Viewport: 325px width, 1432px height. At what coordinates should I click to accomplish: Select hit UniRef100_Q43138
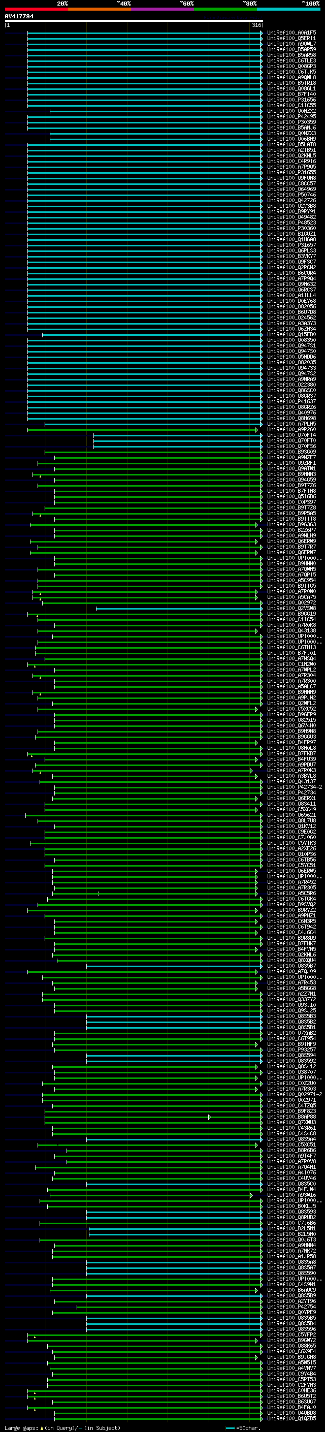click(x=291, y=631)
